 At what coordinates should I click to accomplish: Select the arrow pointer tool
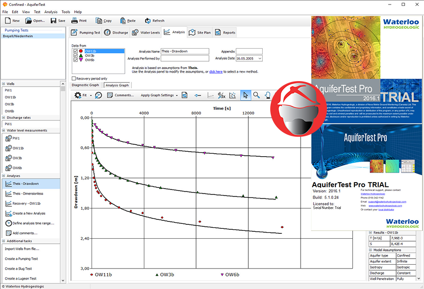coord(245,95)
